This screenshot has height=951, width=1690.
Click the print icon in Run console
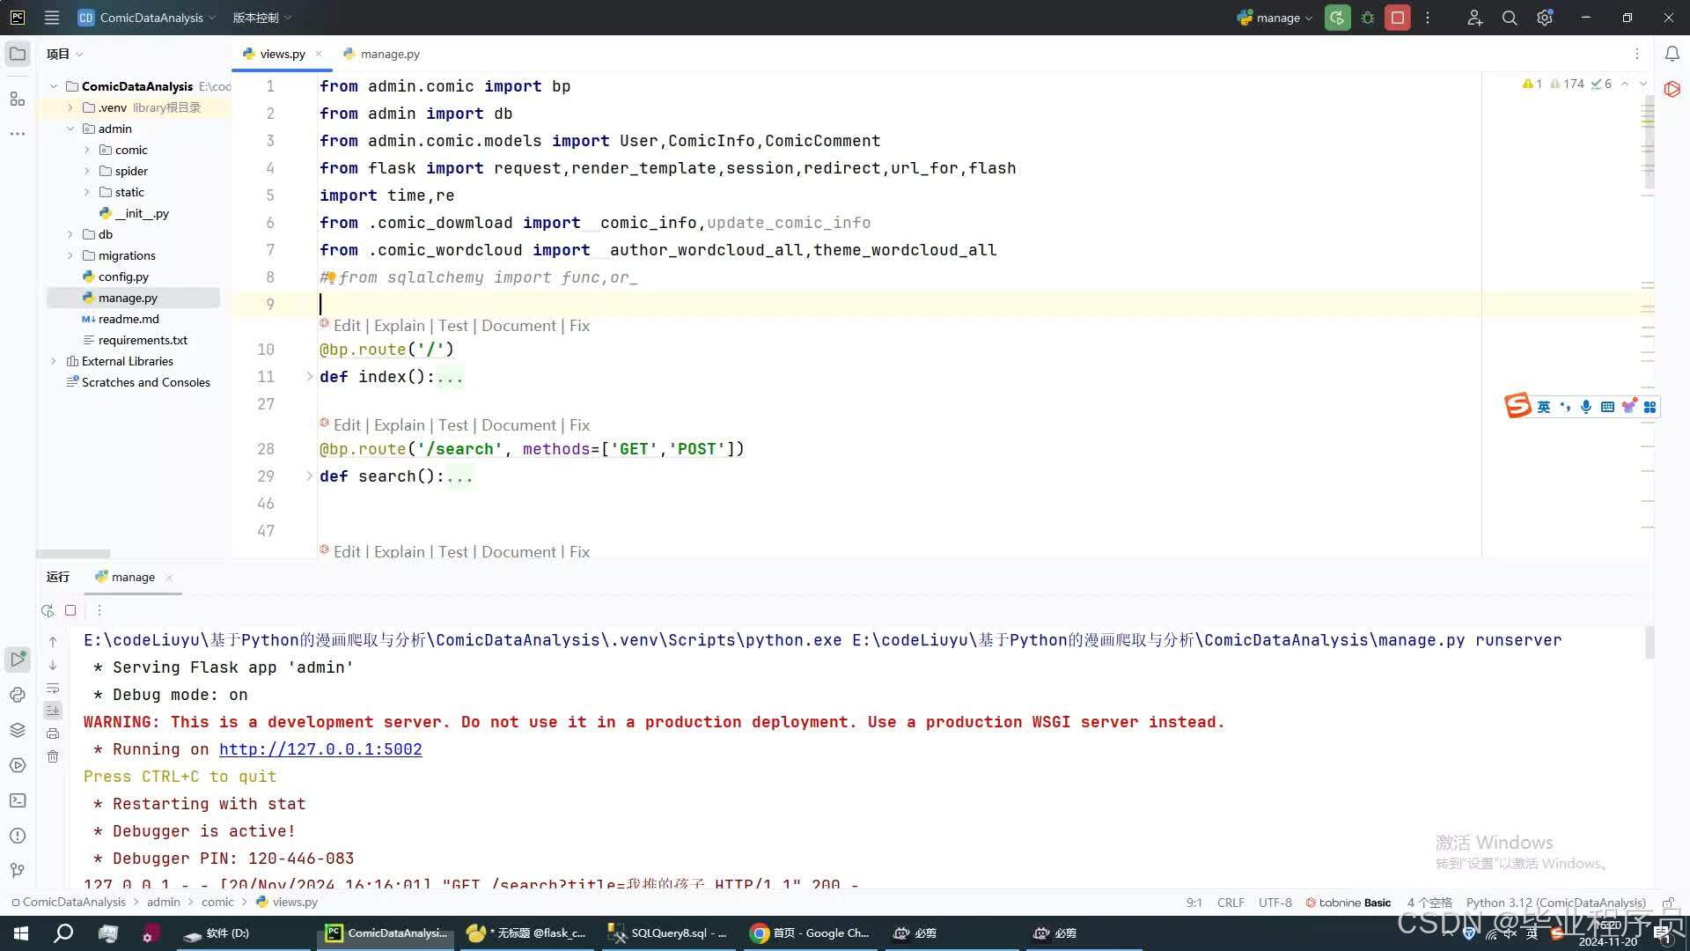(53, 734)
